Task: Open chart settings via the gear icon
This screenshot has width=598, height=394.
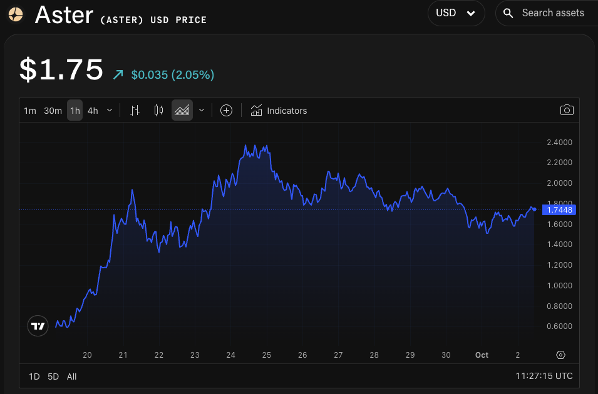Action: click(x=560, y=355)
